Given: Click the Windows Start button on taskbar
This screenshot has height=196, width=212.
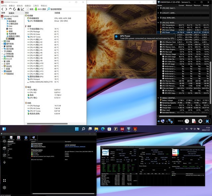Looking at the screenshot, I should [x=77, y=128].
